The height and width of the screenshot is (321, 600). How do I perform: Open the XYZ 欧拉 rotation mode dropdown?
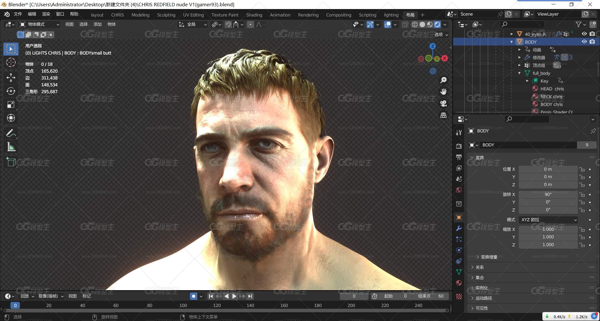coord(548,220)
